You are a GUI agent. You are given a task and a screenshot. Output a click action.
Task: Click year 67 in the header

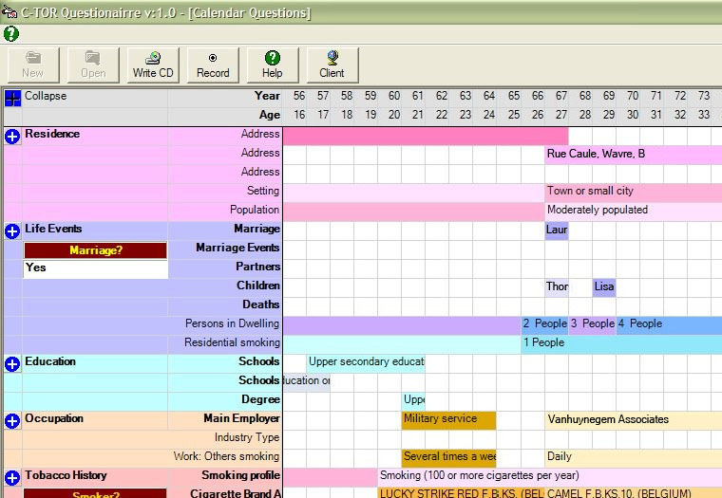coord(560,96)
